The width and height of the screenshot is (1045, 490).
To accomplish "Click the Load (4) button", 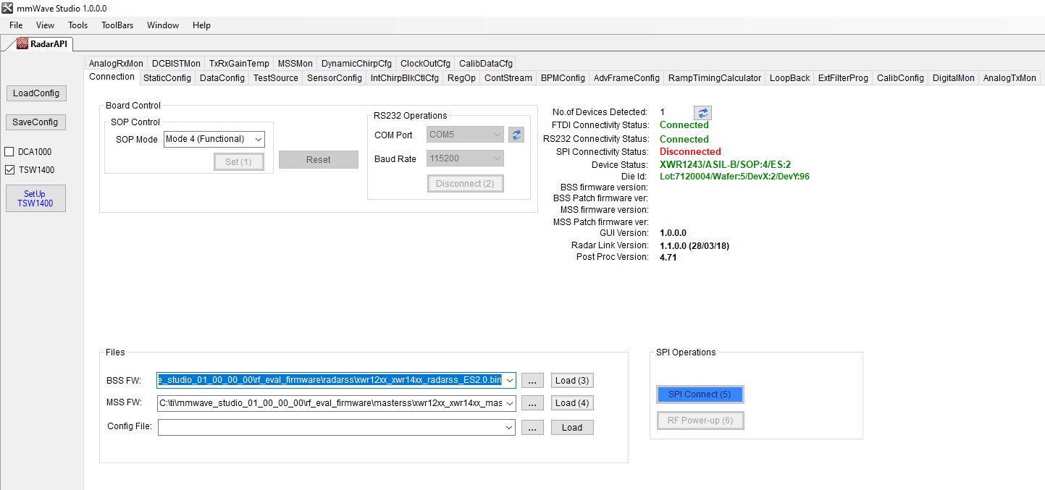I will click(572, 403).
